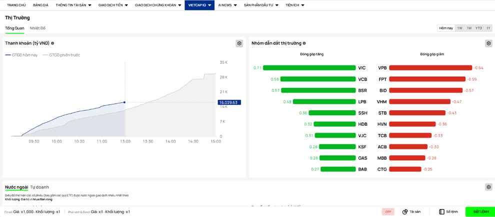Switch to Nhiệt Độ tab
Screen dimensions: 495x217
(37, 28)
